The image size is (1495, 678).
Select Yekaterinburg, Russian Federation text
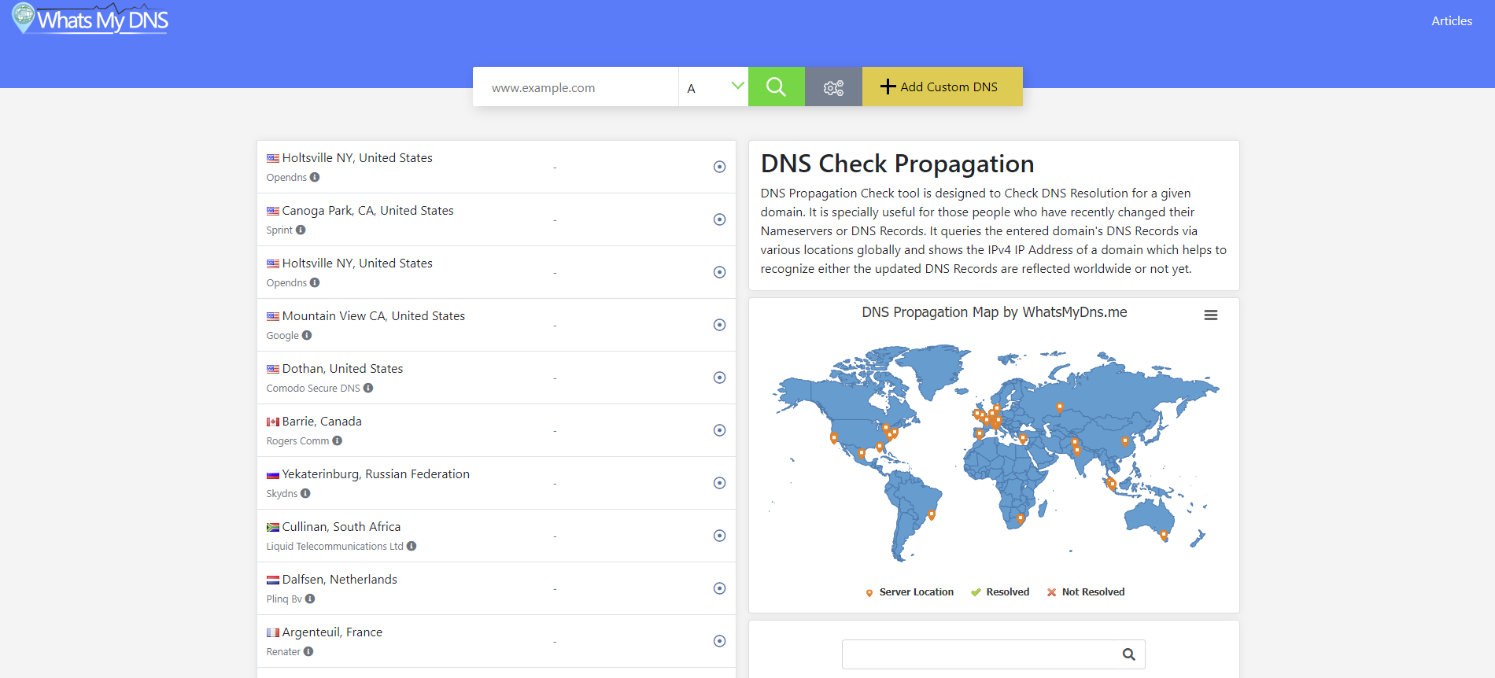(x=376, y=473)
